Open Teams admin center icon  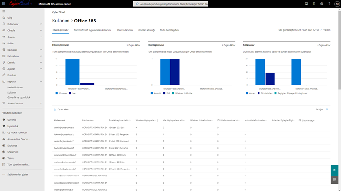pyautogui.click(x=4, y=158)
